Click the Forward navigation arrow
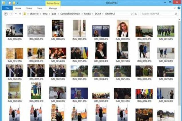The image size is (182, 121). tap(11, 14)
